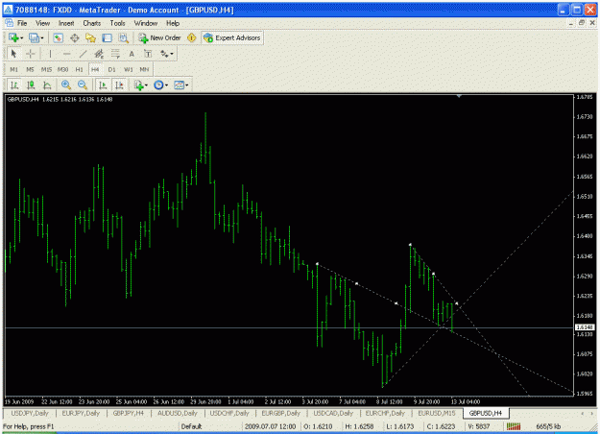This screenshot has height=434, width=600.
Task: Switch chart to Bar Chart mode
Action: (x=14, y=84)
